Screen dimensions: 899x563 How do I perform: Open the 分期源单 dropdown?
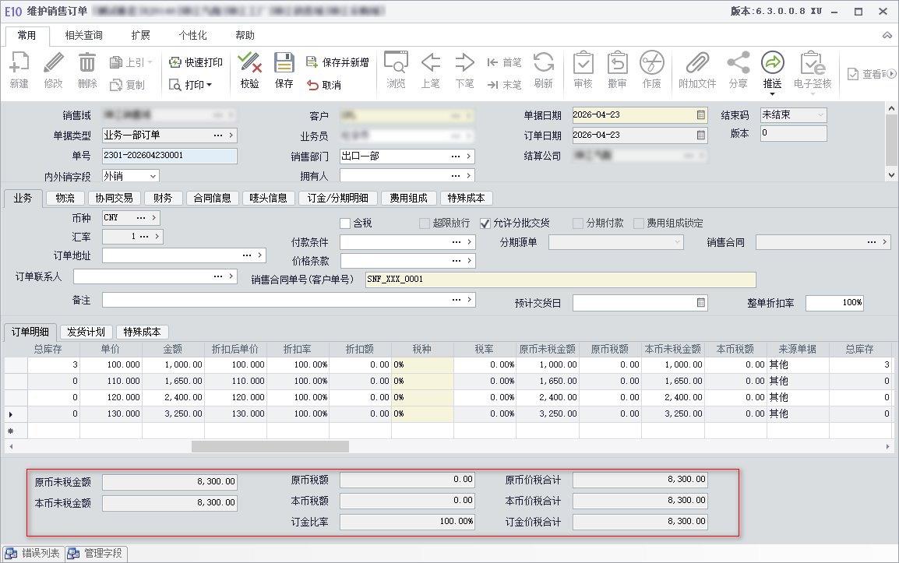click(x=678, y=242)
